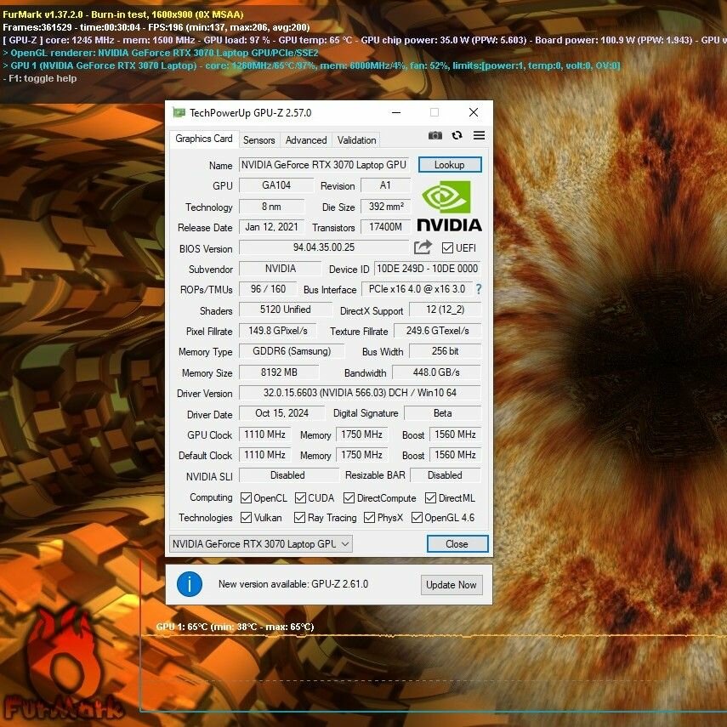Click the GPU Clock 1110 MHz value
Screen dimensions: 727x727
(264, 434)
